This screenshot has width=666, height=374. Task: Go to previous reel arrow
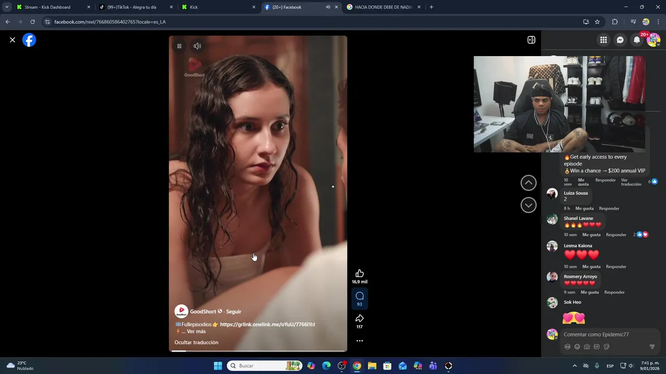pyautogui.click(x=529, y=183)
